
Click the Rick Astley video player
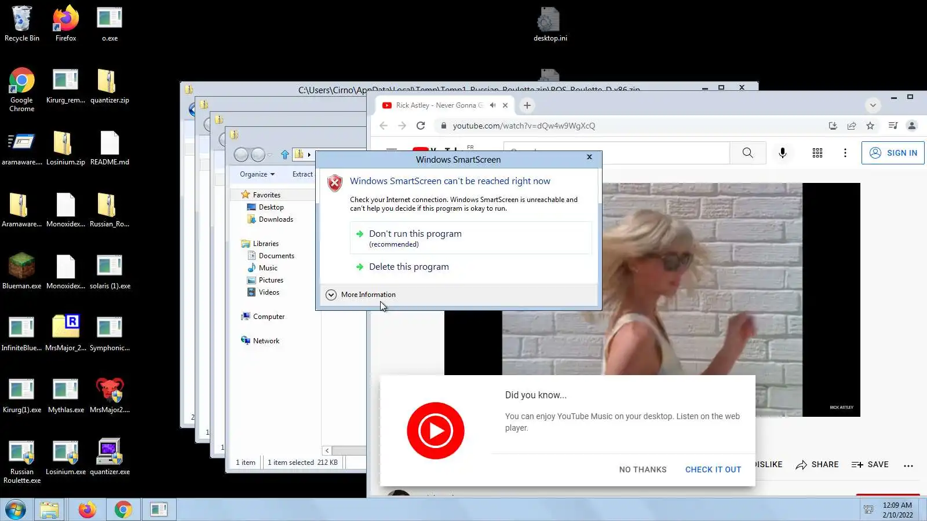(x=652, y=299)
